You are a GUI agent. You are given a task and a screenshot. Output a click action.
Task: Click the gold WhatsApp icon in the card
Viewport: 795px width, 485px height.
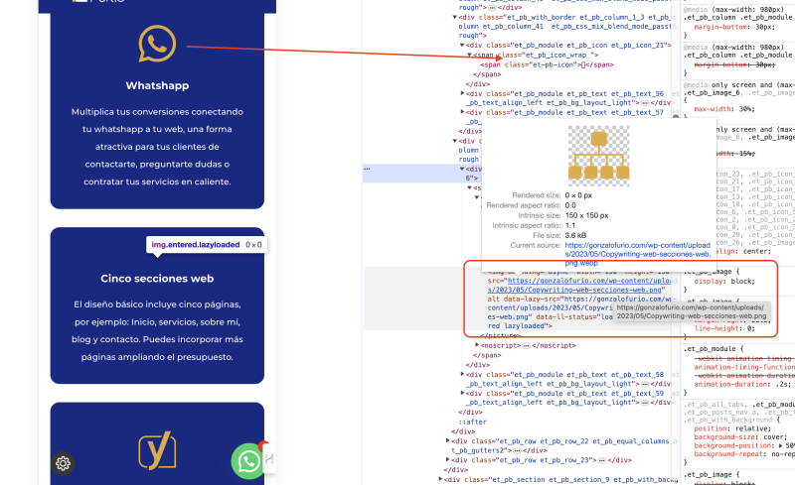157,45
